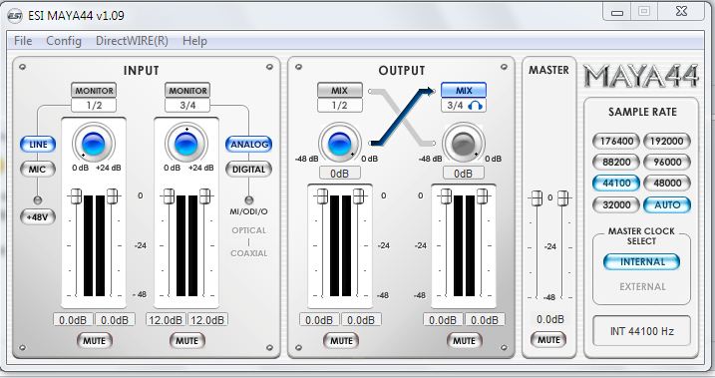Select INTERNAL master clock
This screenshot has width=715, height=378.
(641, 261)
